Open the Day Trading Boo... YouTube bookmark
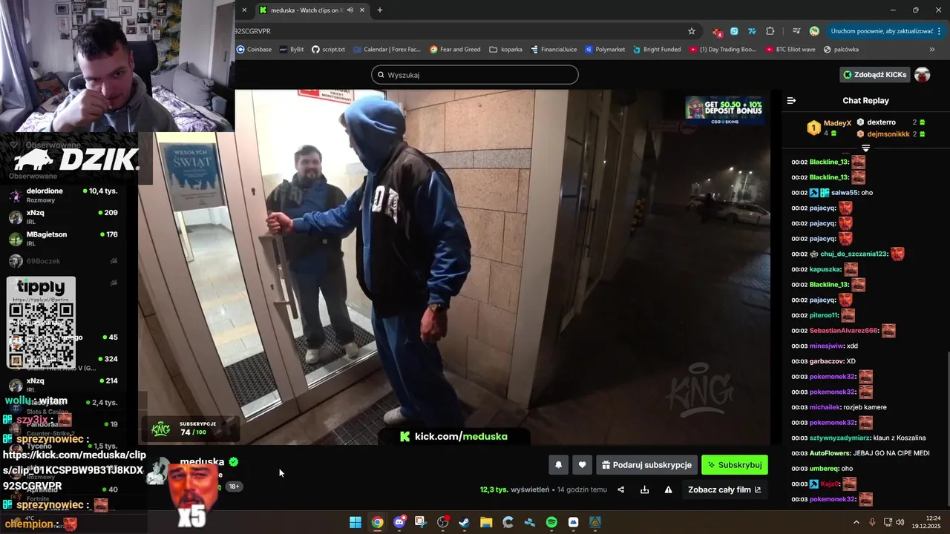Viewport: 950px width, 534px height. 723,50
